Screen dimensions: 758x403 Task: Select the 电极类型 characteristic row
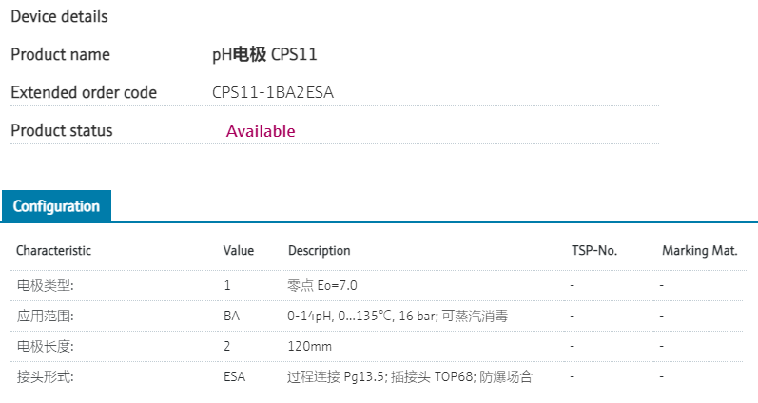point(46,285)
